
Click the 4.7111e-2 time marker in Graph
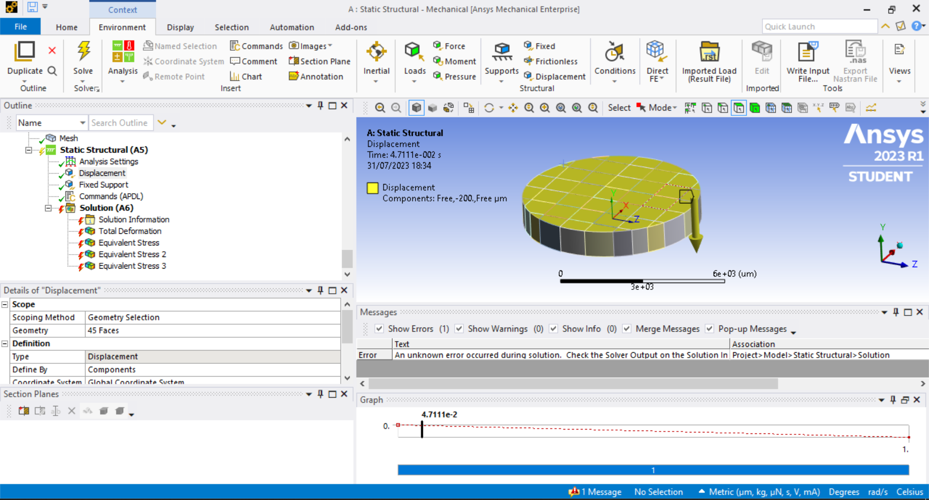pyautogui.click(x=422, y=429)
